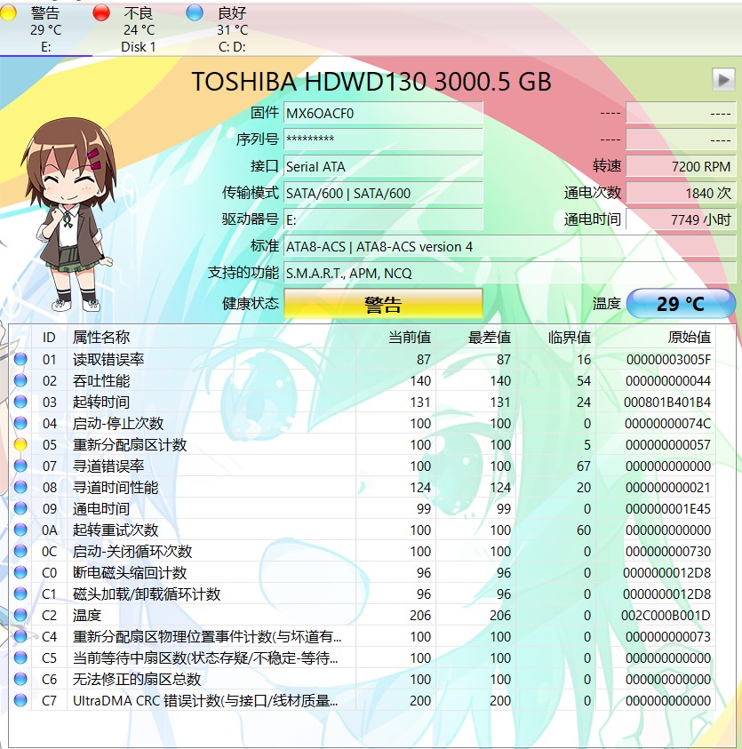Click the 原始值 column header

656,338
